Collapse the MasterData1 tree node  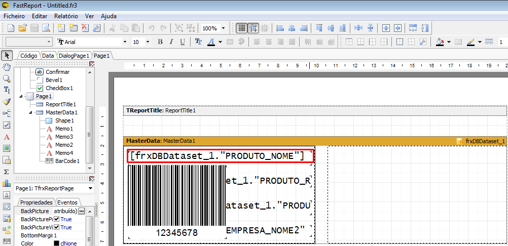click(x=31, y=112)
